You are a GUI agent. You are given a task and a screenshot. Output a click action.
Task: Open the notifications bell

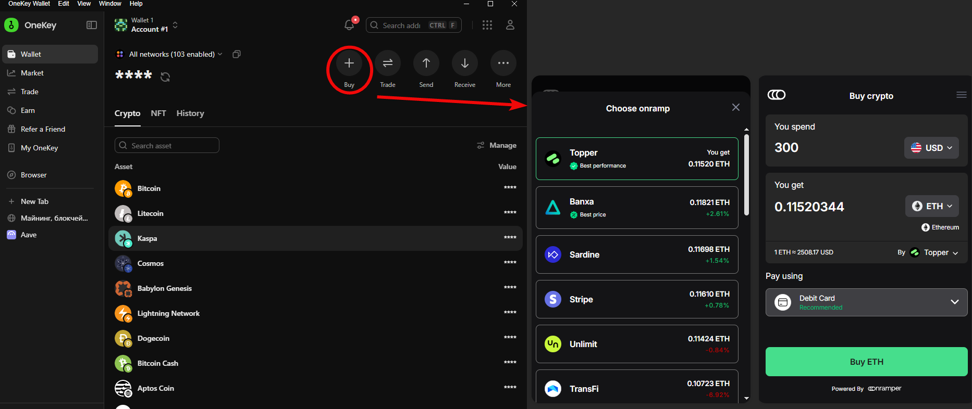pos(349,24)
